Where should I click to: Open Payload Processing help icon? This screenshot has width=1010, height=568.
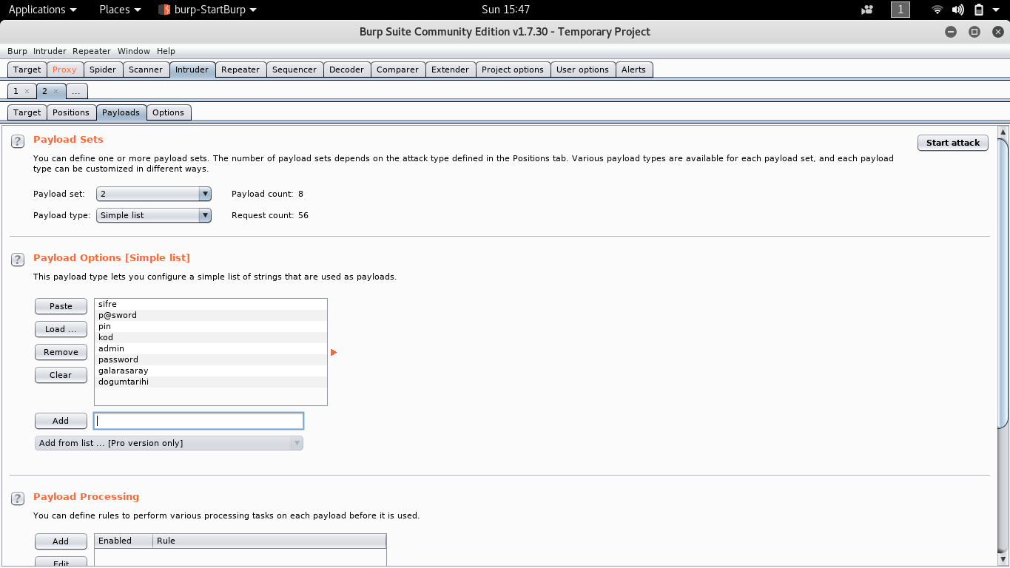pos(18,498)
